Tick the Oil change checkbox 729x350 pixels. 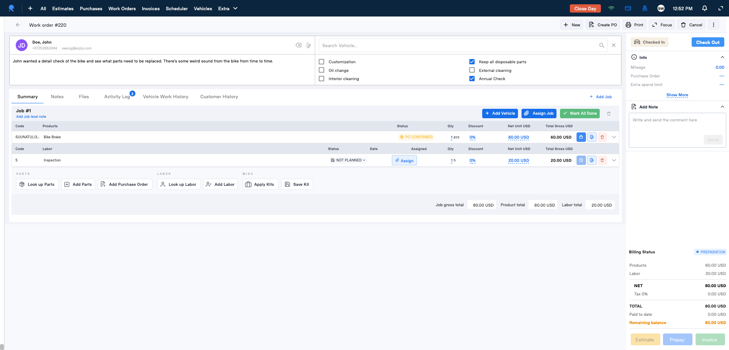[x=321, y=70]
